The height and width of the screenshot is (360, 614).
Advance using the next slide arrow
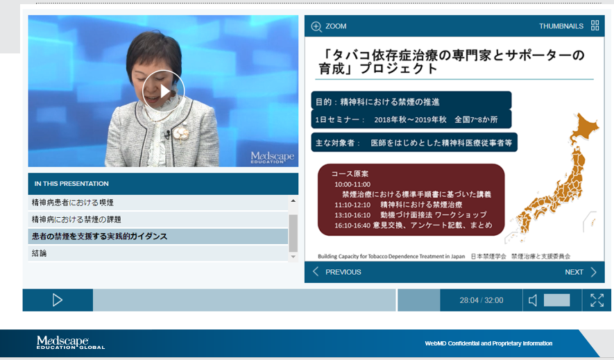594,272
